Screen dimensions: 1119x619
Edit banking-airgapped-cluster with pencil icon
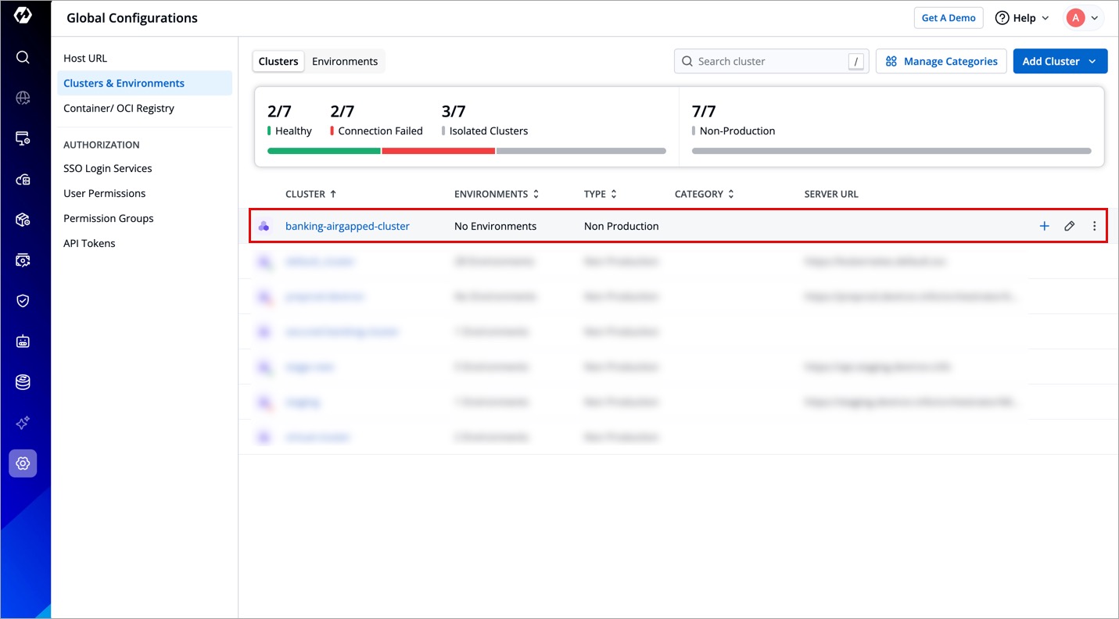tap(1069, 226)
